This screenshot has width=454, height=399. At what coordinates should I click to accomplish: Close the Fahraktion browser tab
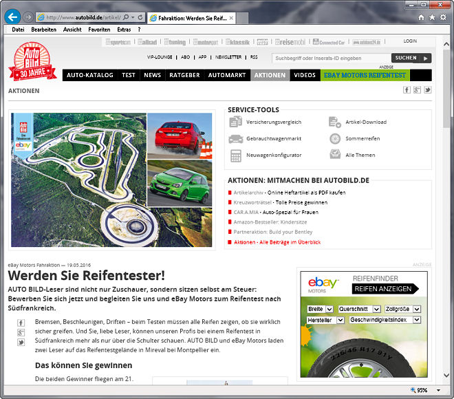(x=231, y=18)
